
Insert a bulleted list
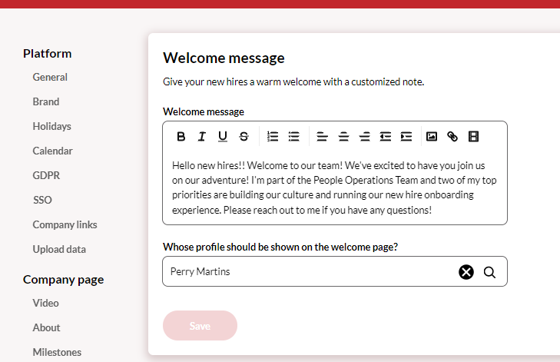tap(293, 137)
